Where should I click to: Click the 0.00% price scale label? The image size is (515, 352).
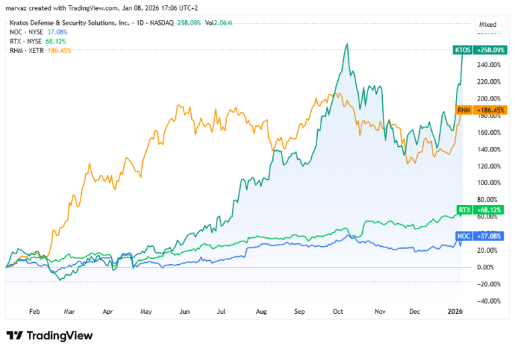pyautogui.click(x=485, y=268)
